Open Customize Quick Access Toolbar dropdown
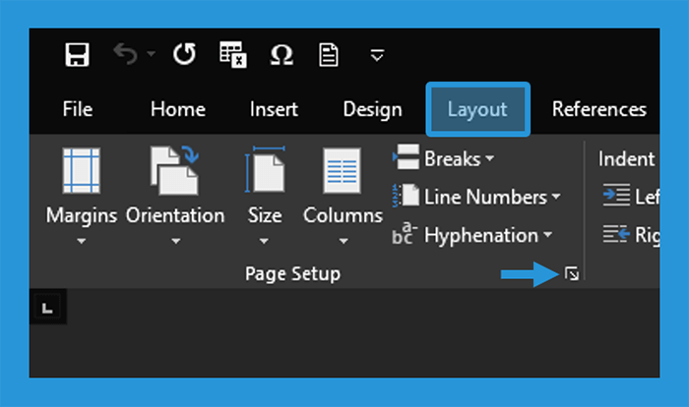 coord(377,55)
